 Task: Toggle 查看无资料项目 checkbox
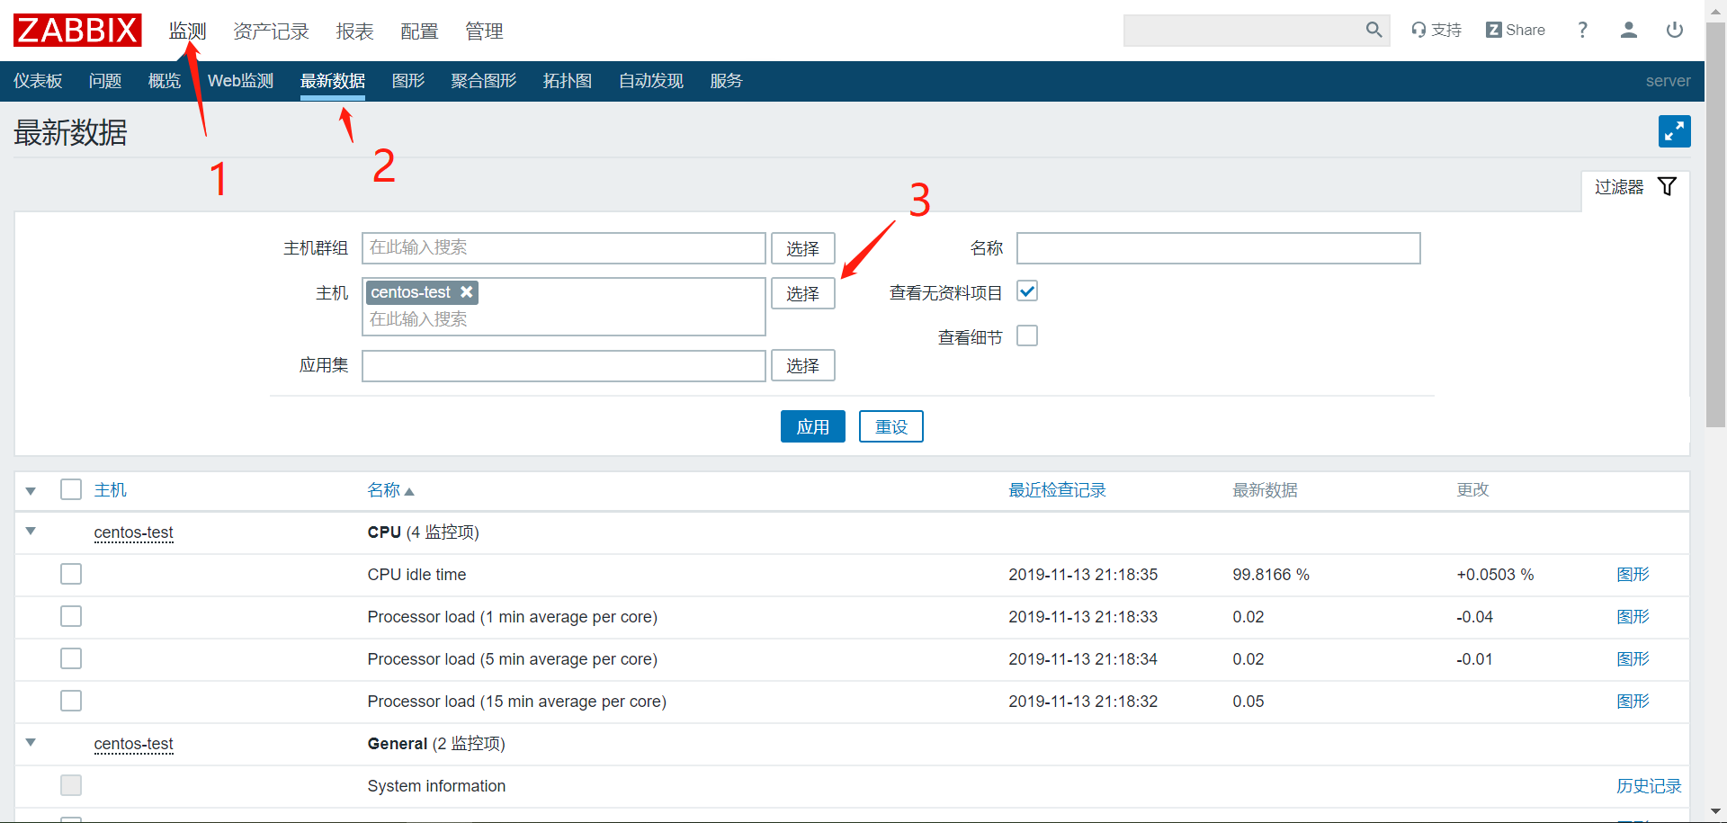pyautogui.click(x=1027, y=291)
